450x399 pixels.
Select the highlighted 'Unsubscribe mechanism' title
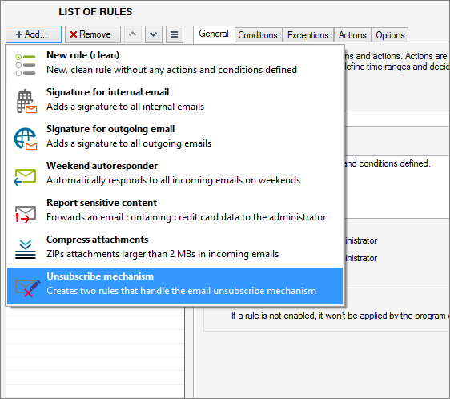point(100,276)
